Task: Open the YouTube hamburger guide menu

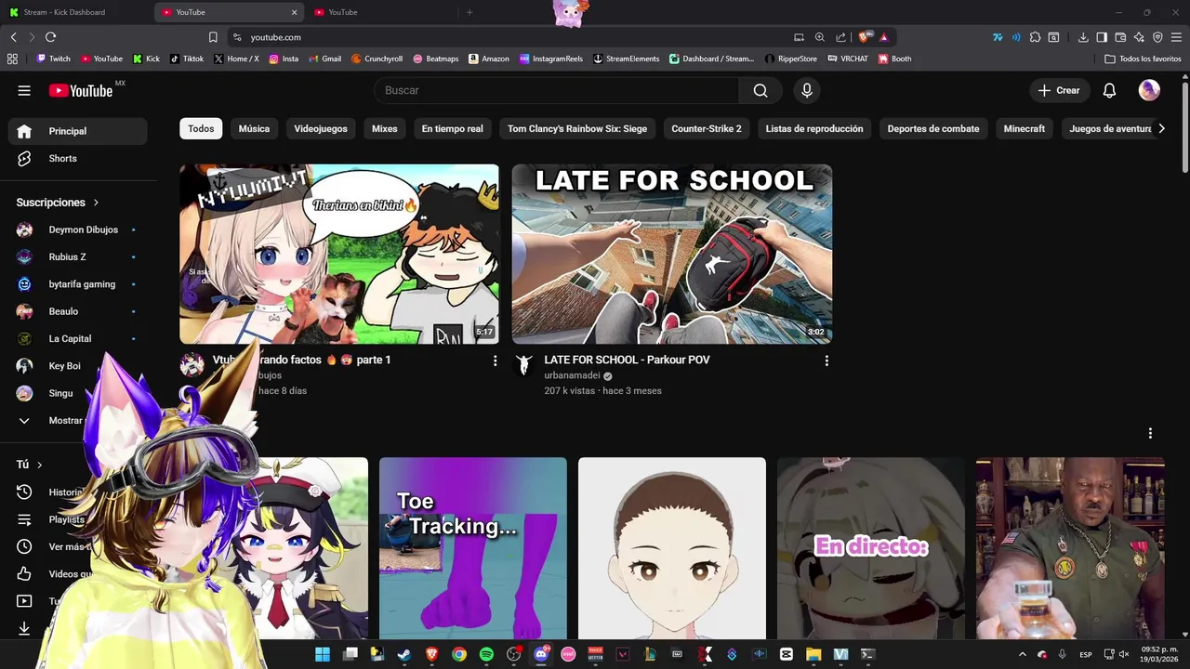Action: coord(24,90)
